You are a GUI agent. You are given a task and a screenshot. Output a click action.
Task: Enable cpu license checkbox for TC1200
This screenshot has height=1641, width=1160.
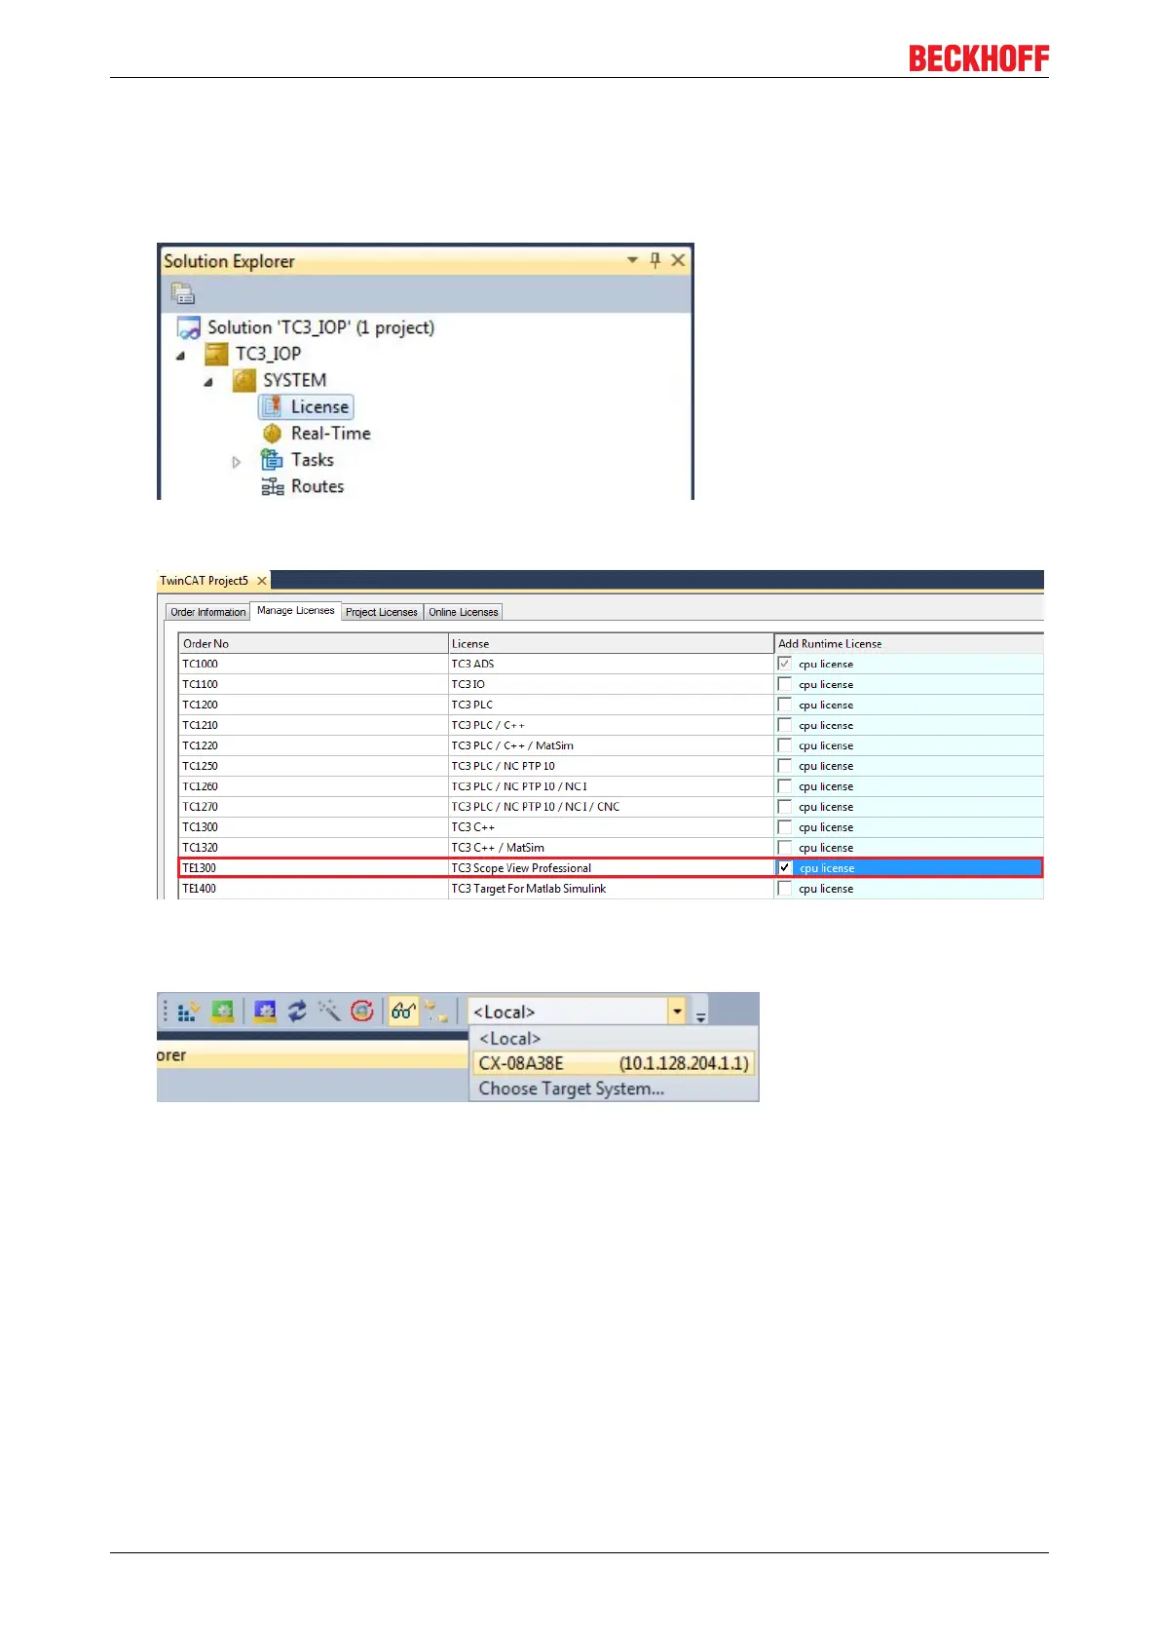[x=785, y=705]
